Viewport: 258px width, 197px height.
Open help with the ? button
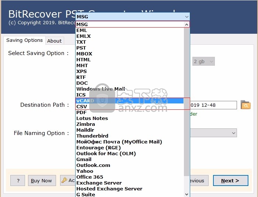tap(18, 180)
